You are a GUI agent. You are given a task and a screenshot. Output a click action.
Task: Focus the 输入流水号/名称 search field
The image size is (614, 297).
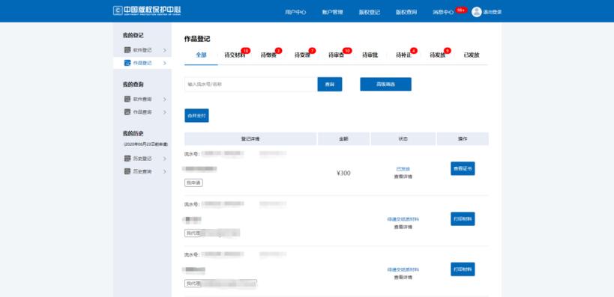[250, 85]
